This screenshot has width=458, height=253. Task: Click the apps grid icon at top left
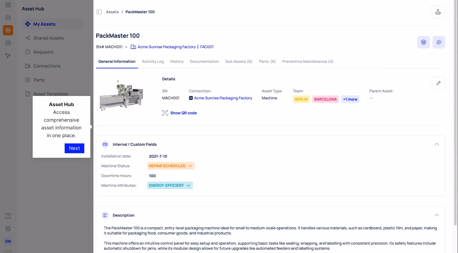coord(8,5)
